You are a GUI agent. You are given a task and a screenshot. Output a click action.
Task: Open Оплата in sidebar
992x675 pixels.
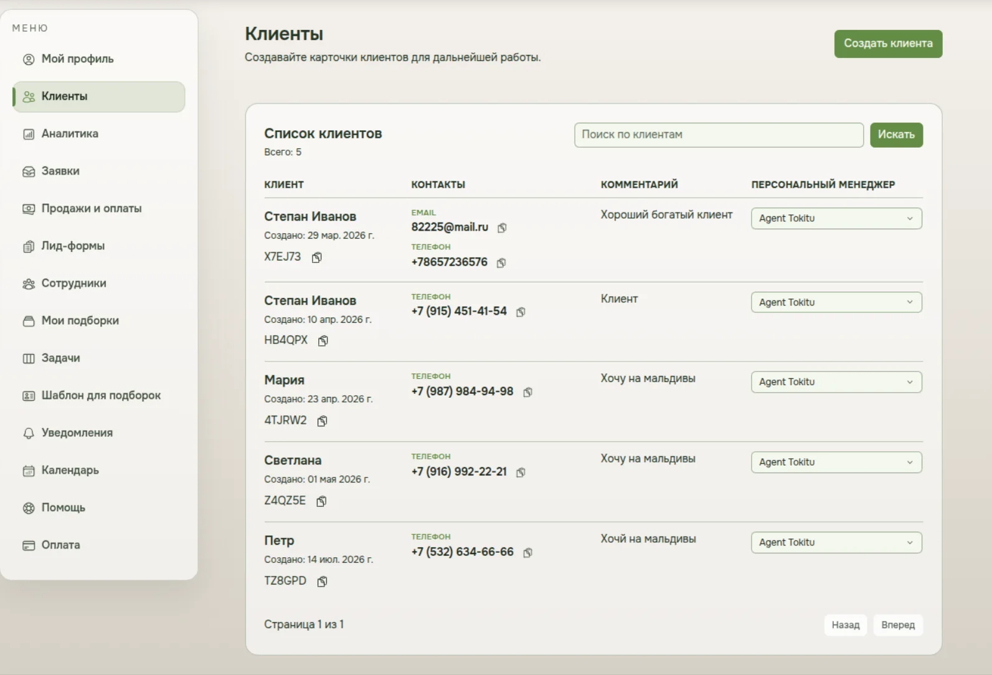pos(99,545)
